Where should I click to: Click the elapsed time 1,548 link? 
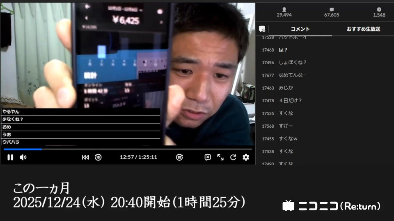pyautogui.click(x=379, y=15)
